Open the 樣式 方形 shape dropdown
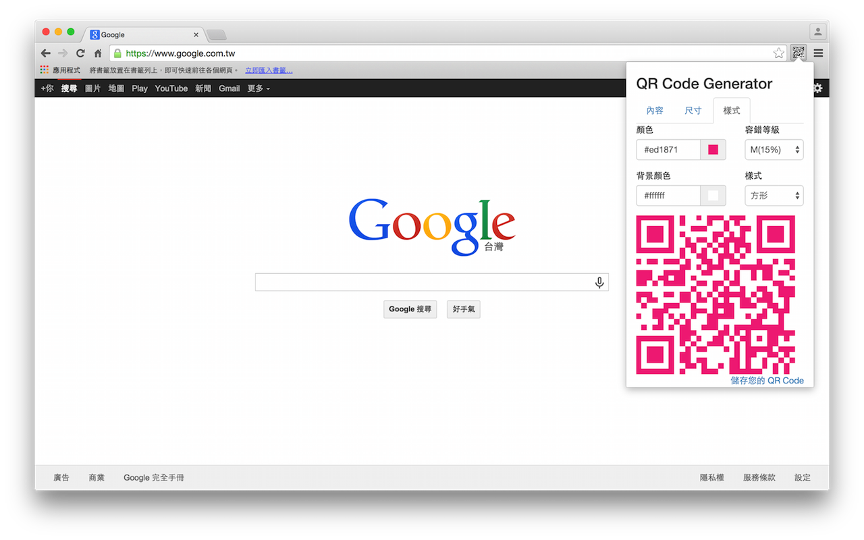864x540 pixels. click(774, 195)
